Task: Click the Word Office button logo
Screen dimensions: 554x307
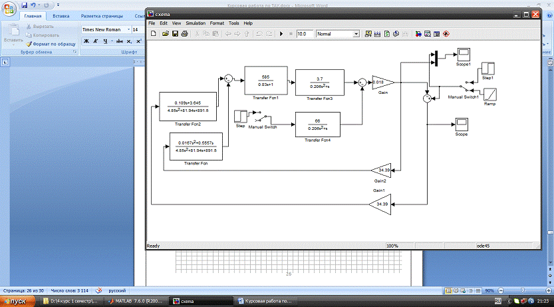Action: (10, 8)
